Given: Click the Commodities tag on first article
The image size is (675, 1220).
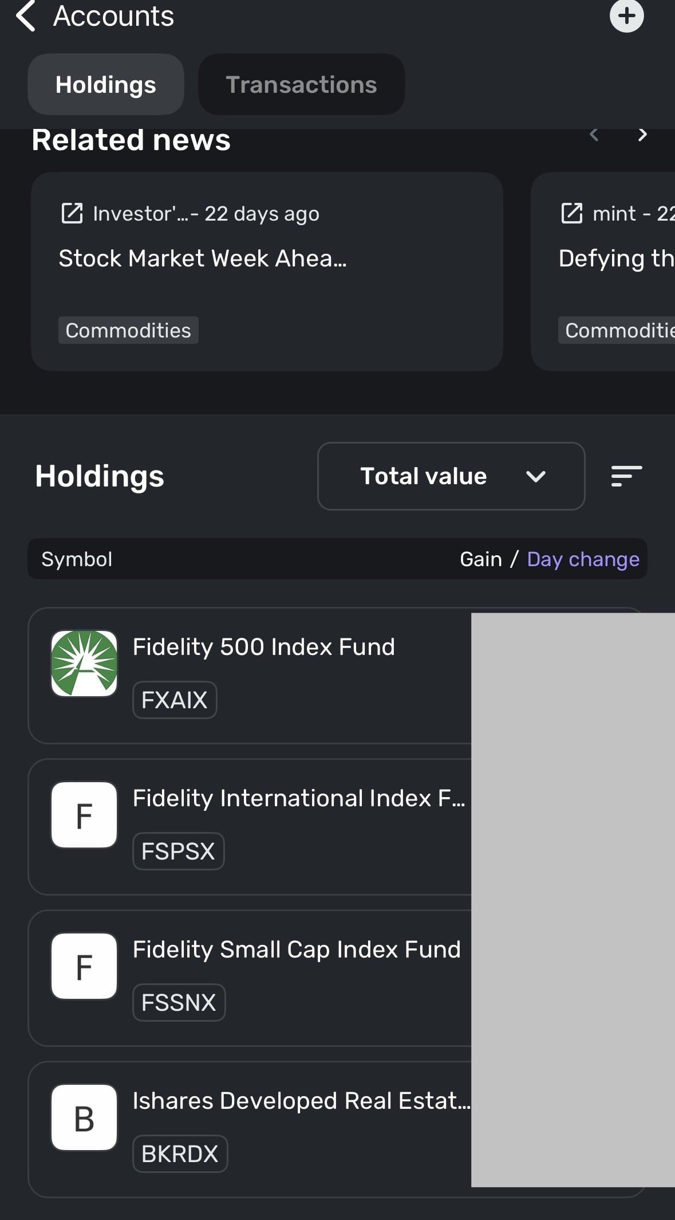Looking at the screenshot, I should click(128, 331).
